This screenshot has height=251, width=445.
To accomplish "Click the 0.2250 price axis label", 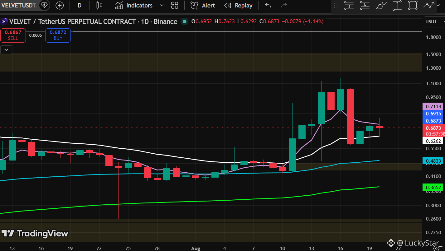I will [x=433, y=233].
